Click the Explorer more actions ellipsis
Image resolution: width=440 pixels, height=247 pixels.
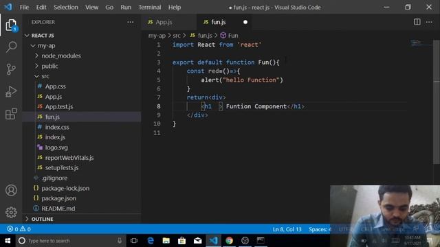click(x=130, y=22)
